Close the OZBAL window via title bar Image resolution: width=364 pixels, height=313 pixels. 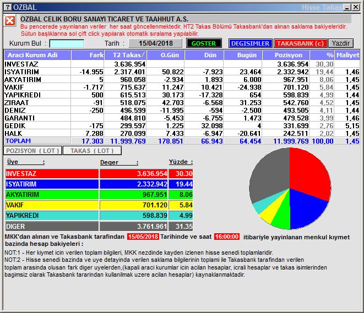pyautogui.click(x=356, y=7)
